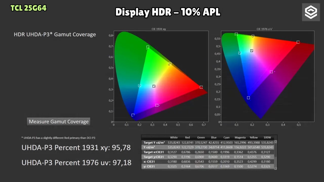Click the White column header
The width and height of the screenshot is (324, 182).
[x=174, y=138]
